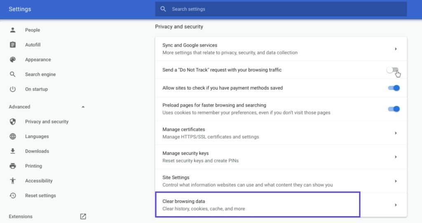422x223 pixels.
Task: Select Printing from the sidebar
Action: click(33, 166)
